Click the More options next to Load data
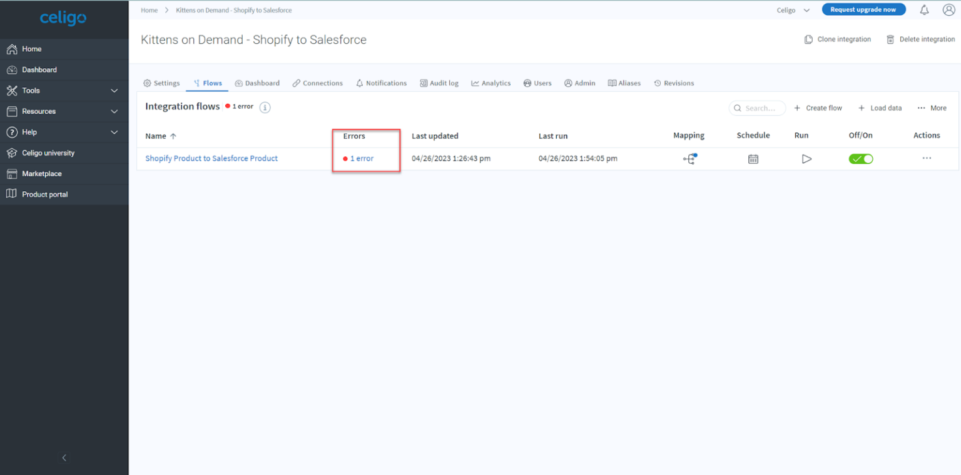The width and height of the screenshot is (961, 475). 932,107
